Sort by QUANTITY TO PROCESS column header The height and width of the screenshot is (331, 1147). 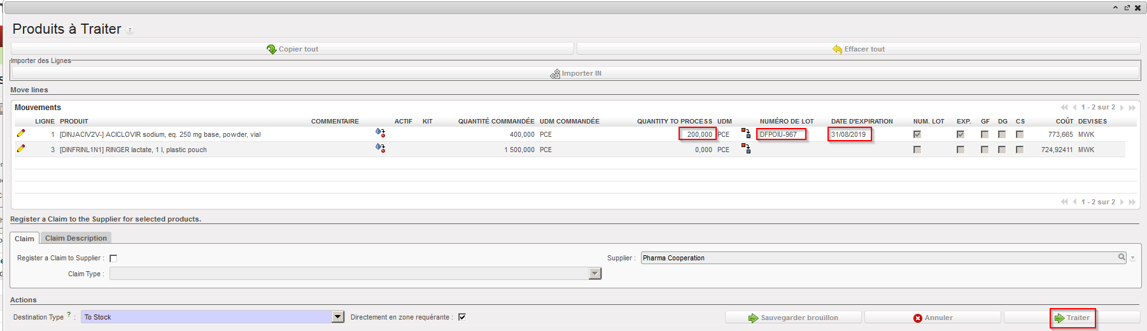click(x=675, y=121)
